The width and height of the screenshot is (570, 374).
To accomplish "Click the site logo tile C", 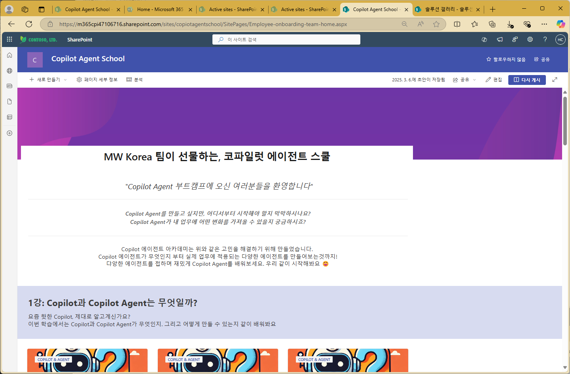I will 35,60.
